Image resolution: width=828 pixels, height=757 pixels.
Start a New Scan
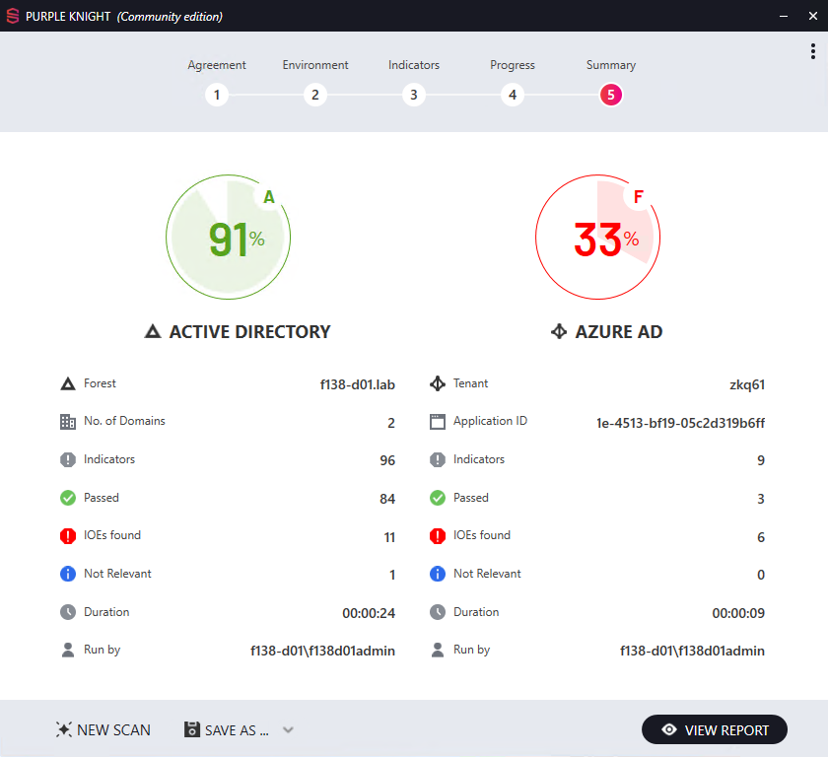(x=103, y=730)
